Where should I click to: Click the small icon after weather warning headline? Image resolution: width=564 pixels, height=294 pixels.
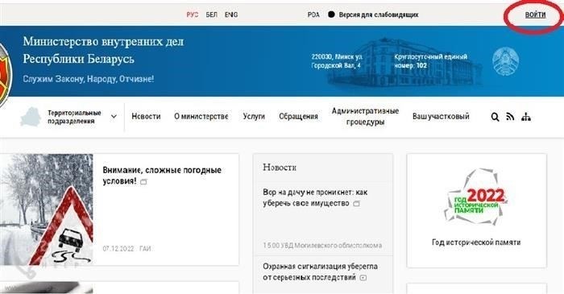click(x=143, y=182)
